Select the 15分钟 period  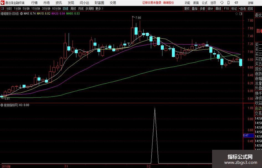point(35,9)
